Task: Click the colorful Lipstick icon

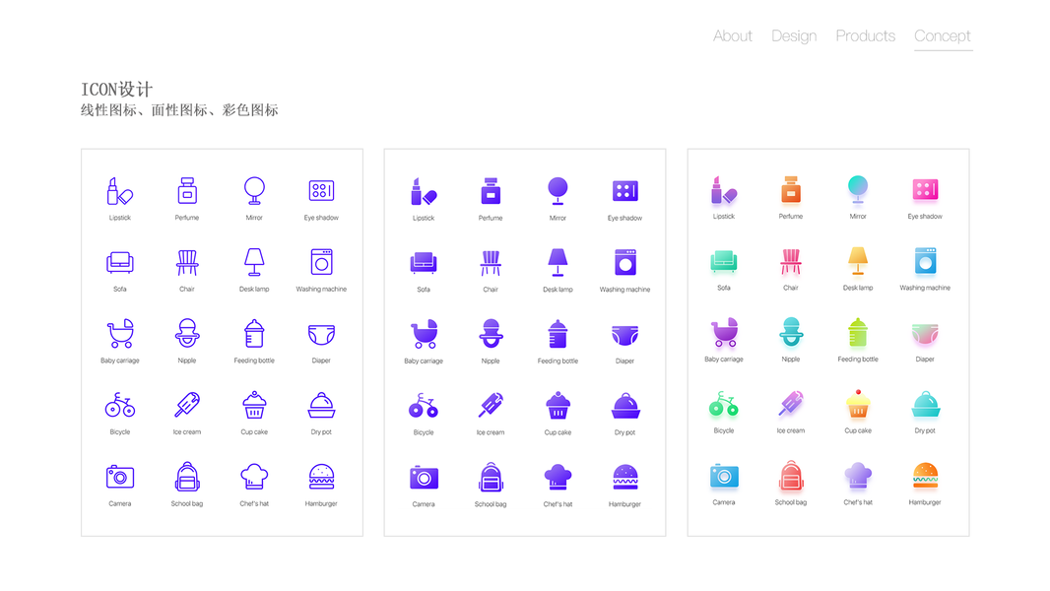Action: 724,190
